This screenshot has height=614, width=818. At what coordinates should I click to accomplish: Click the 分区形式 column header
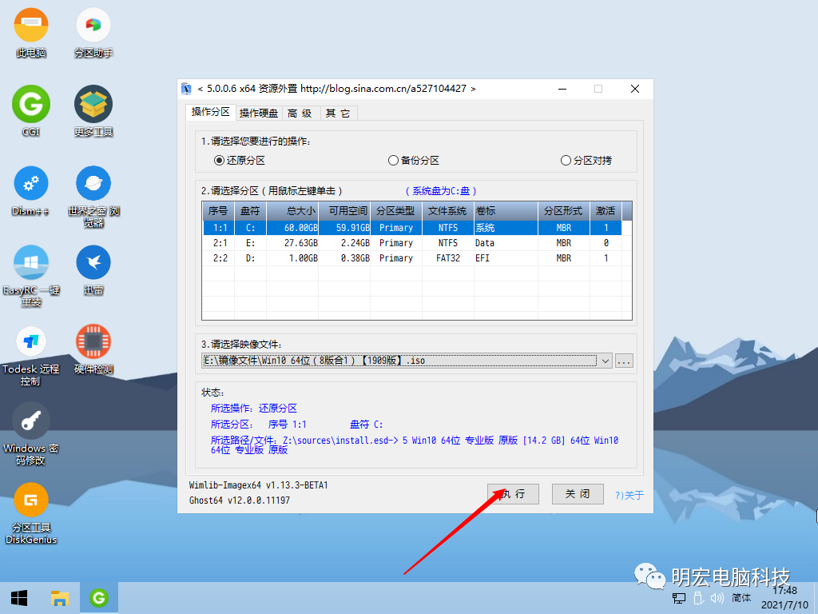[x=564, y=211]
